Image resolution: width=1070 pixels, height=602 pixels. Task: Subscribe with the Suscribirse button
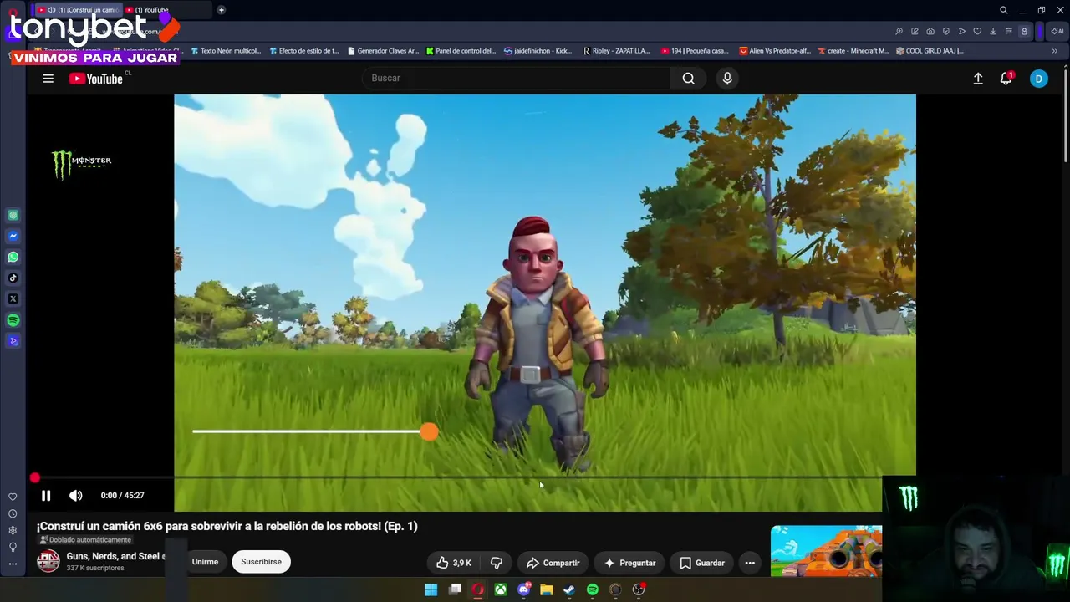261,562
